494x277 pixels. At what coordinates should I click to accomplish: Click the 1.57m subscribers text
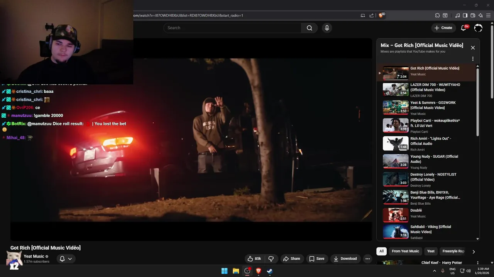click(37, 262)
